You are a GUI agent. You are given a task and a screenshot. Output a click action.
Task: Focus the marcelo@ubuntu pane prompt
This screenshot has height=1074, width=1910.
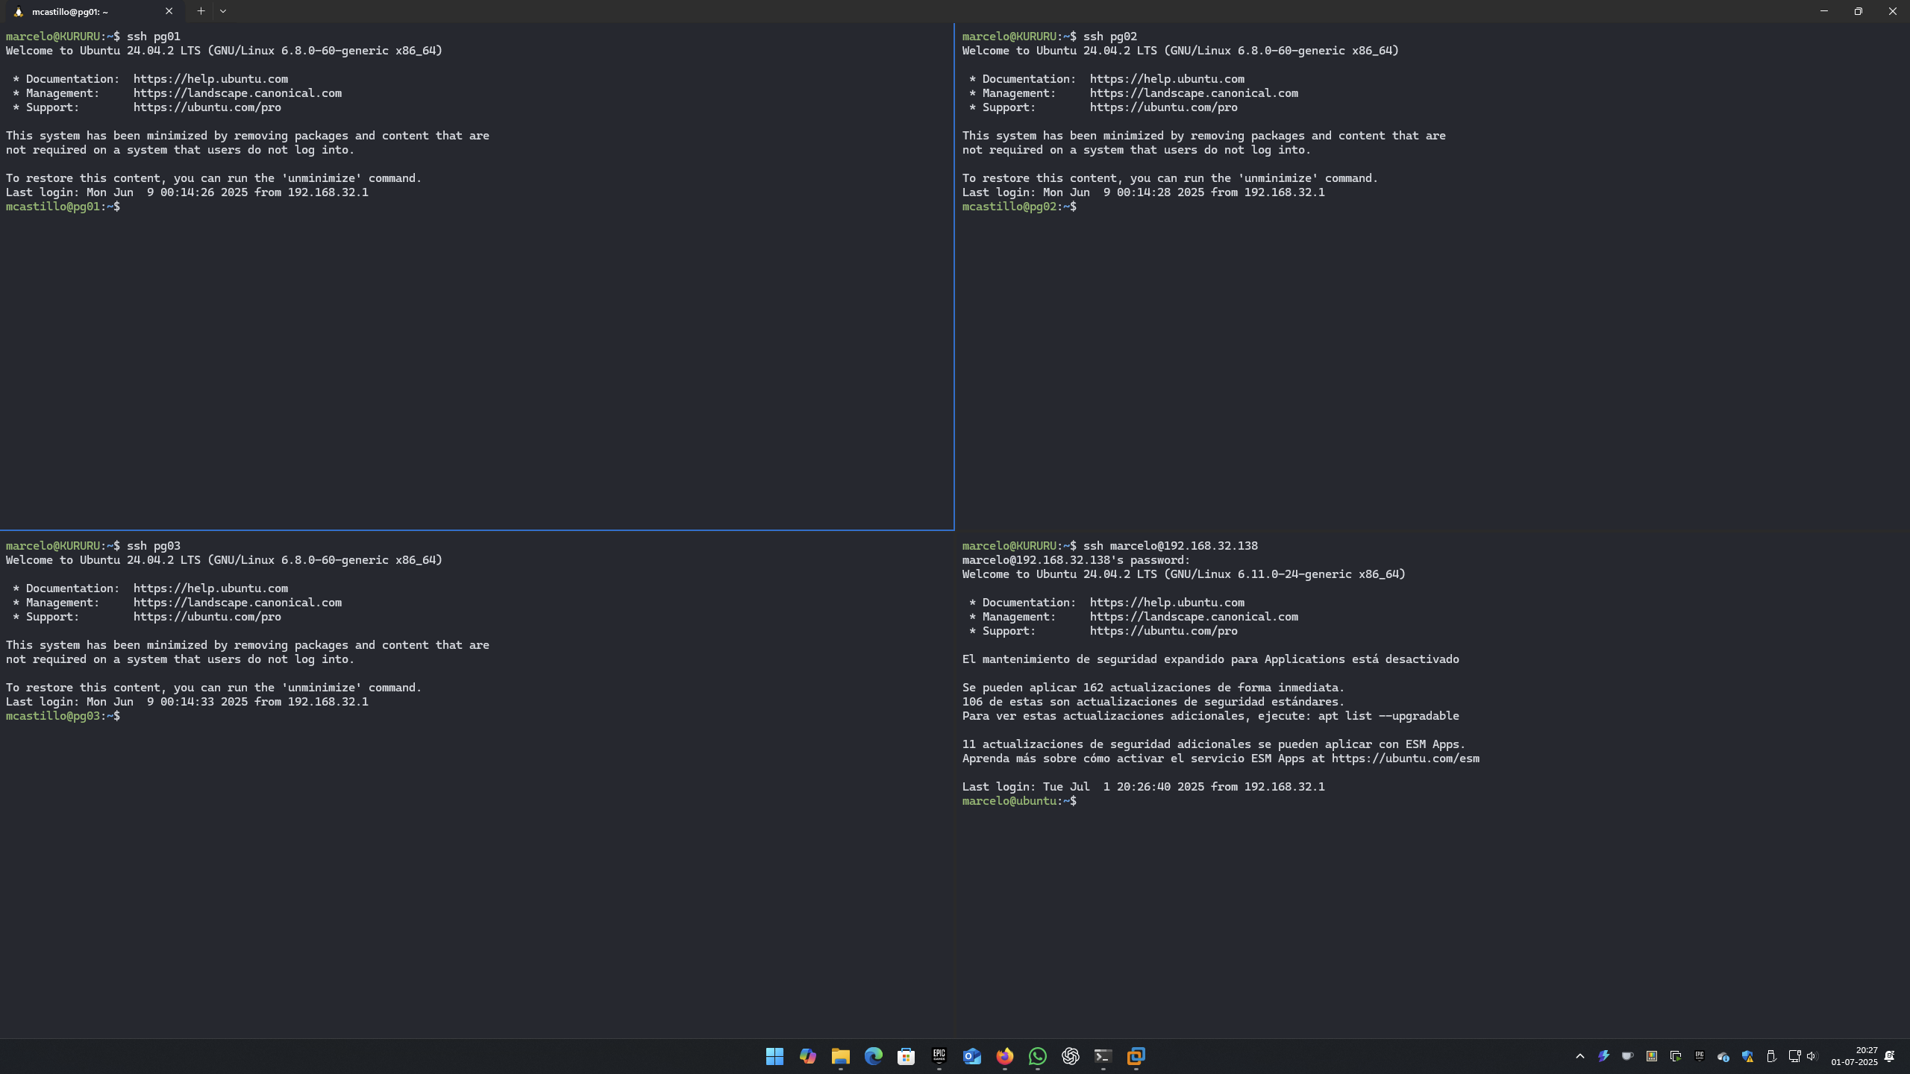coord(1019,801)
